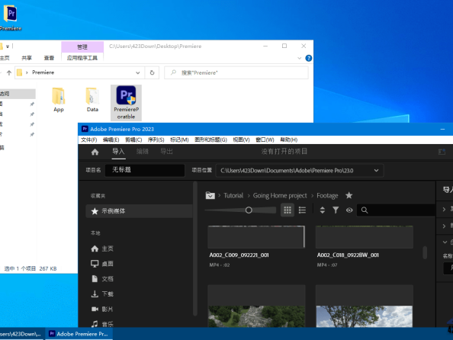Expand the first chevron in import settings panel
This screenshot has width=453, height=340.
(x=444, y=209)
